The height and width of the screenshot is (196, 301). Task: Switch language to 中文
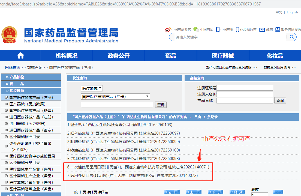click(279, 12)
